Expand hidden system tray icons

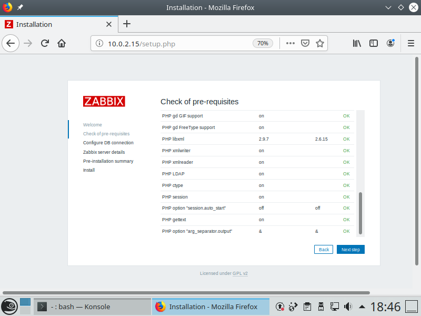[x=362, y=307]
